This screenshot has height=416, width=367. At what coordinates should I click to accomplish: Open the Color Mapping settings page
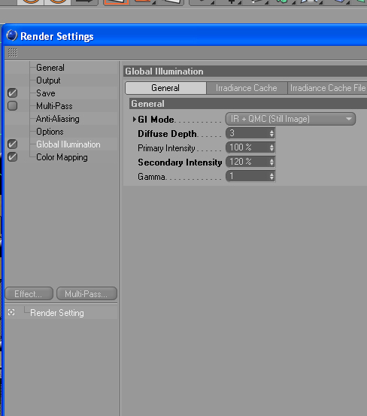click(x=62, y=157)
